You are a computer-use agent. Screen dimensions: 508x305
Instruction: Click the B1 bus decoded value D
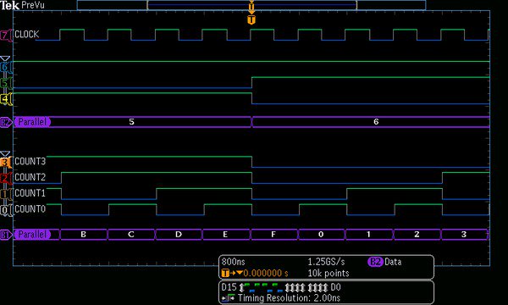click(179, 235)
